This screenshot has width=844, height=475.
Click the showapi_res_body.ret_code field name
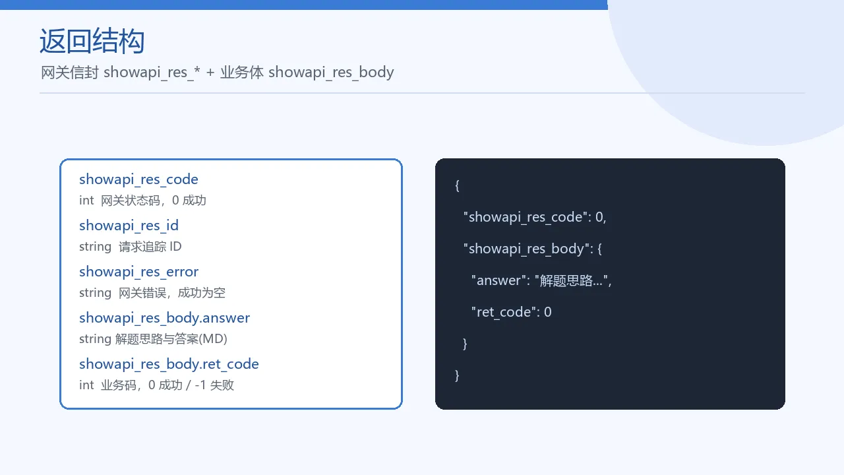(169, 364)
